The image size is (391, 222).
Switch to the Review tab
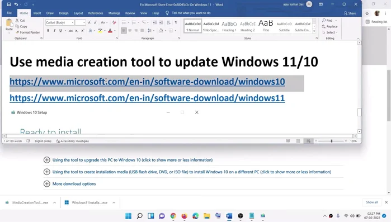coord(130,13)
